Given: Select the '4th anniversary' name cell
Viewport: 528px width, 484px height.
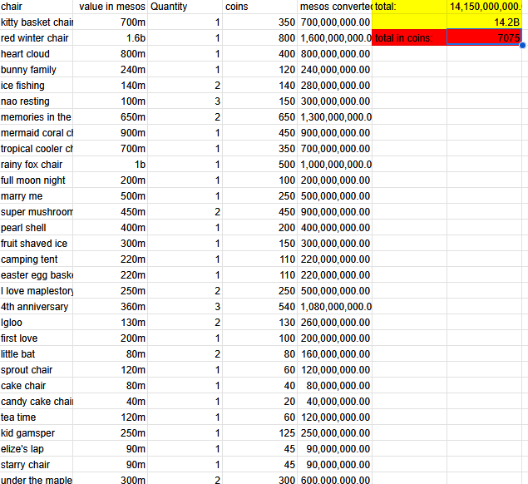Looking at the screenshot, I should (37, 307).
